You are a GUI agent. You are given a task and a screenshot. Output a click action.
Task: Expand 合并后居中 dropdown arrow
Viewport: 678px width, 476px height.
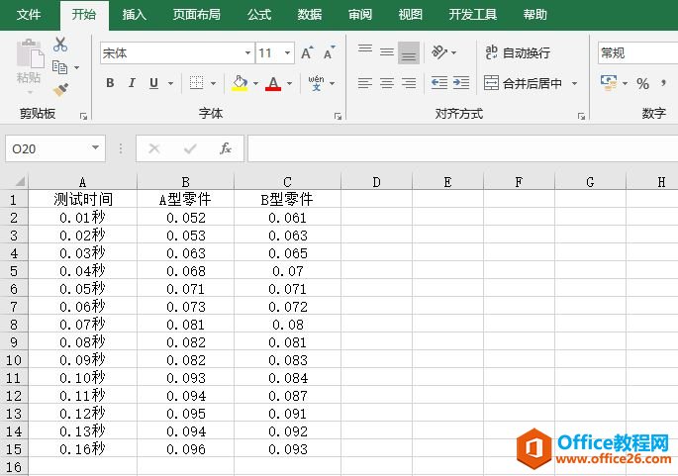pyautogui.click(x=574, y=83)
